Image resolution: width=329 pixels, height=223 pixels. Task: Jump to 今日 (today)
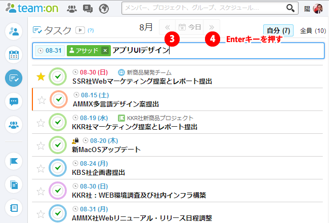tap(189, 27)
